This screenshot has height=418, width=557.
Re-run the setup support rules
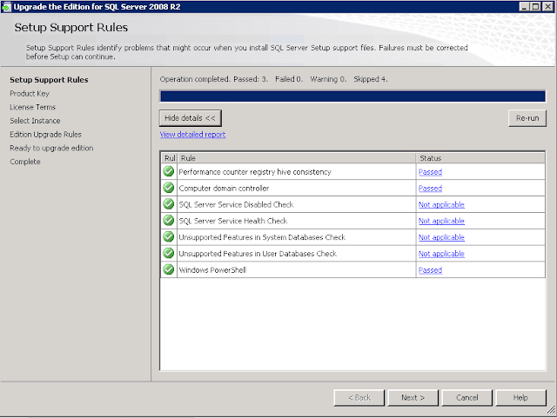(527, 118)
